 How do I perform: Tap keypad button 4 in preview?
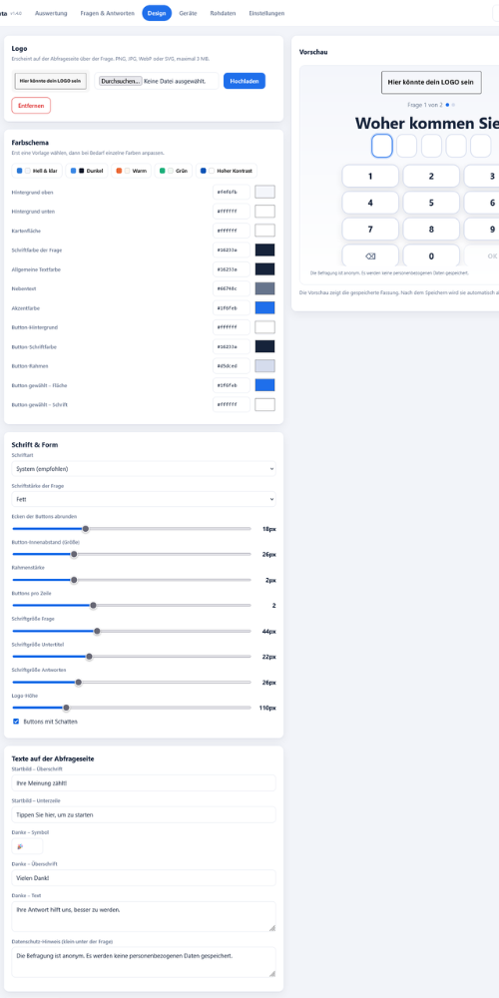pyautogui.click(x=370, y=203)
